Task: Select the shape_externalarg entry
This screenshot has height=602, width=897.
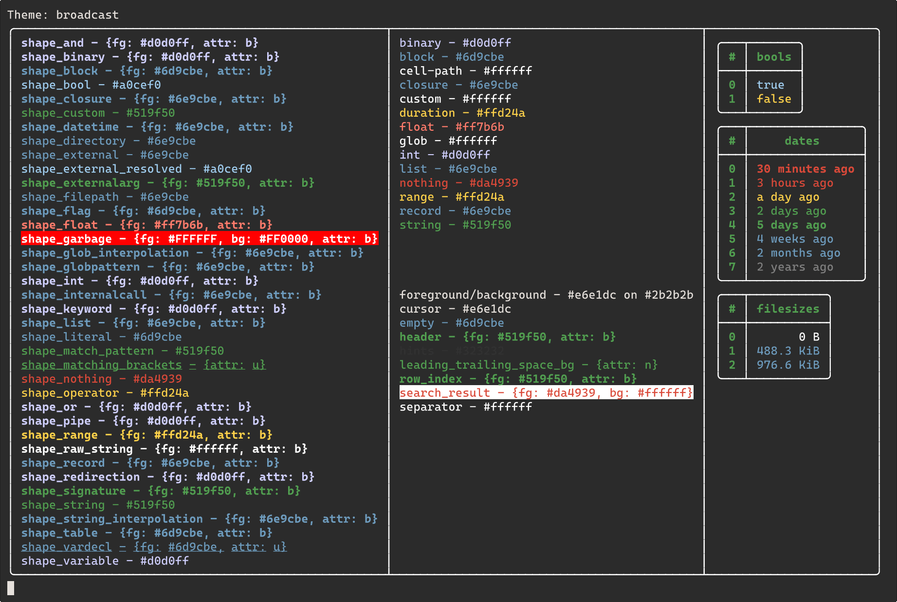Action: [168, 183]
